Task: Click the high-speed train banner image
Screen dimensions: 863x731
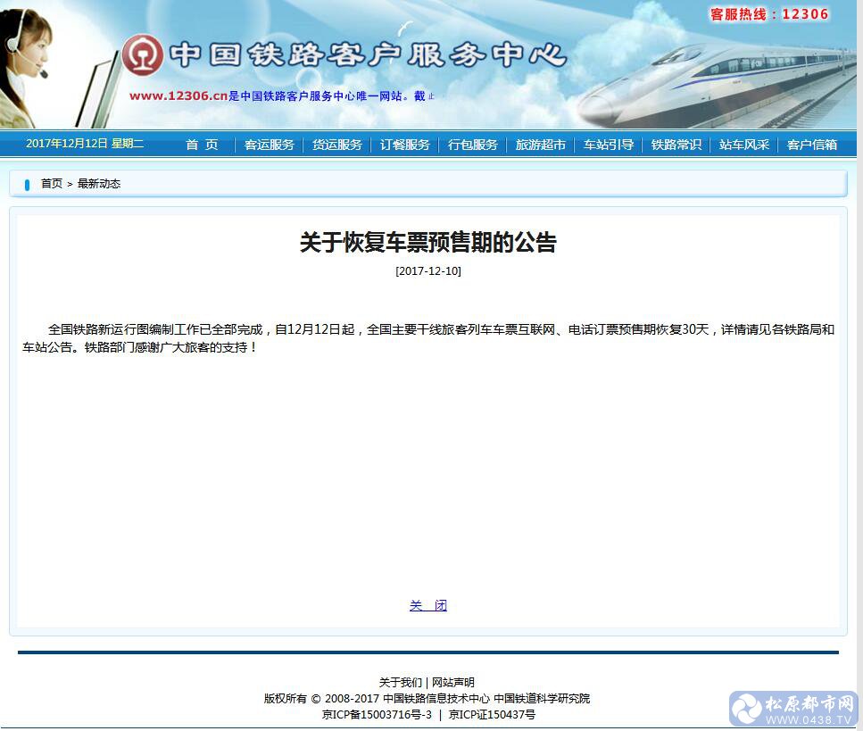Action: (x=716, y=86)
